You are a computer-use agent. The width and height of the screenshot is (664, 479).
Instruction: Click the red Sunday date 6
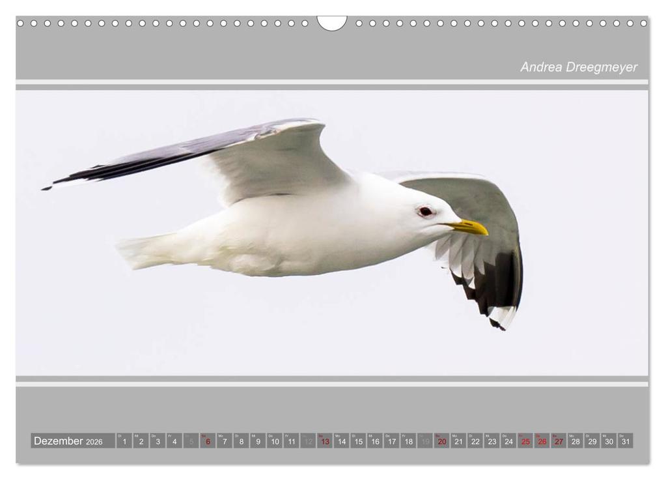(208, 441)
